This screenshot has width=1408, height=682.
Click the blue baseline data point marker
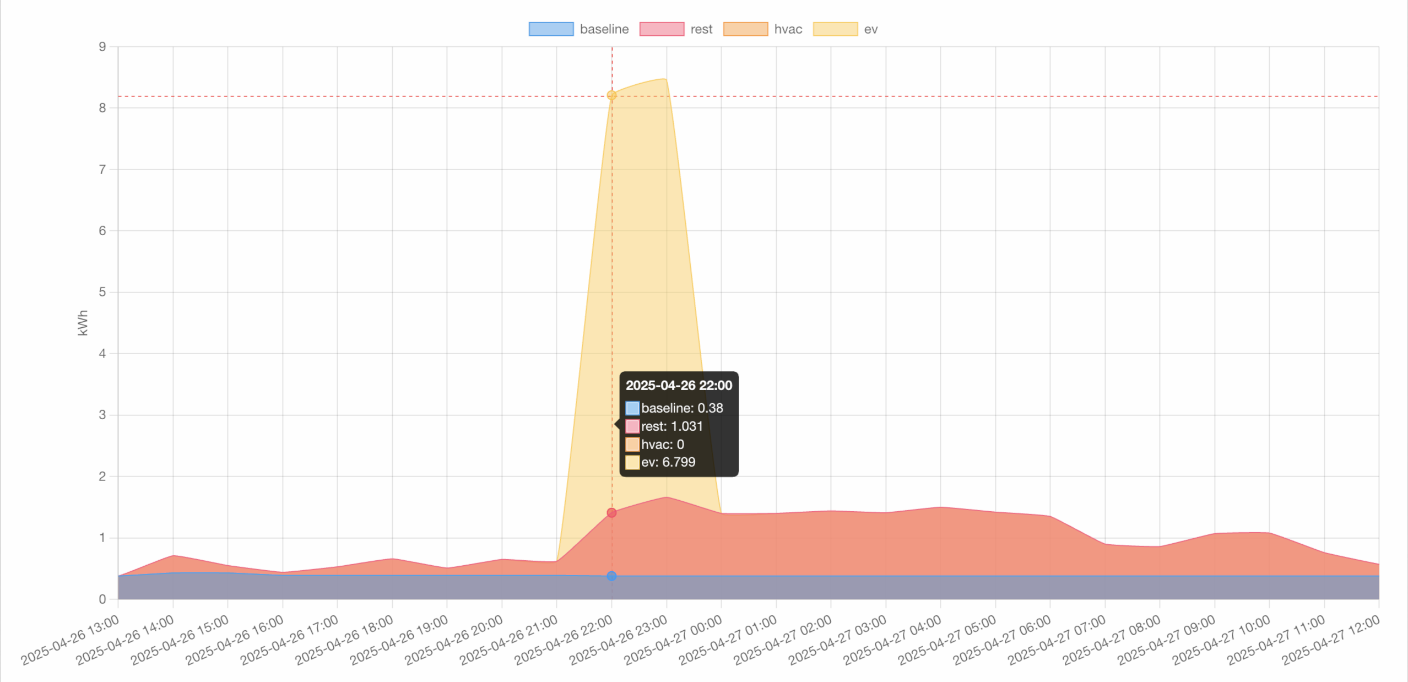point(611,576)
